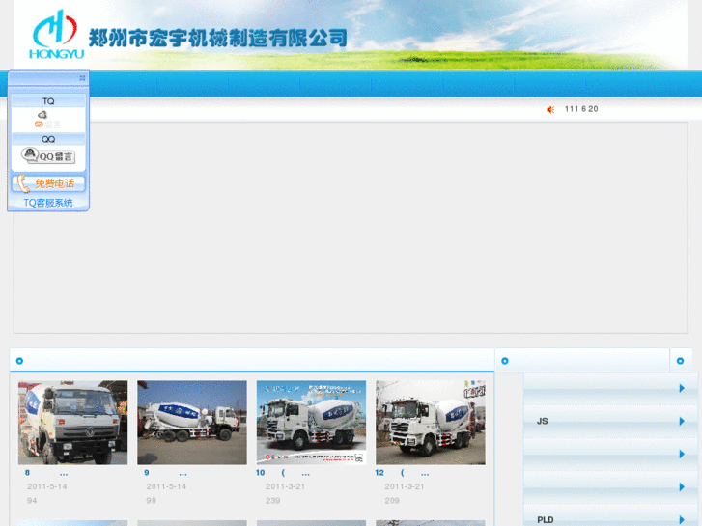
Task: Open the JS product category
Action: click(543, 421)
